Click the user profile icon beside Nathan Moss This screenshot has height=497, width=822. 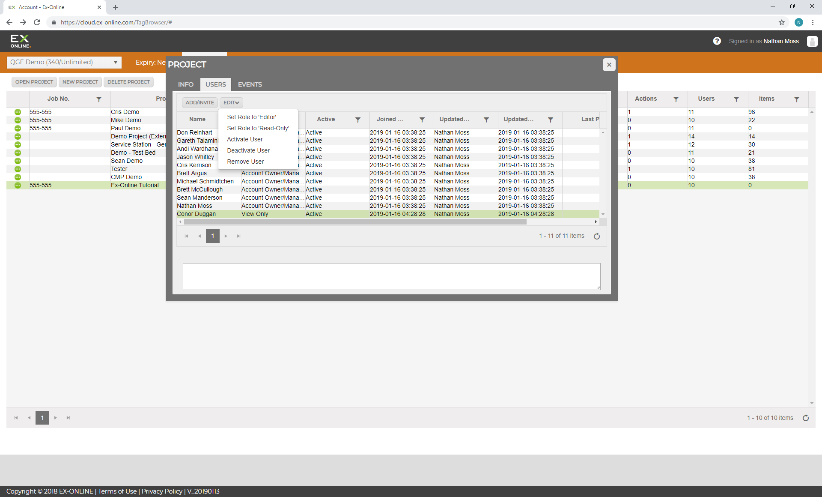pos(812,41)
